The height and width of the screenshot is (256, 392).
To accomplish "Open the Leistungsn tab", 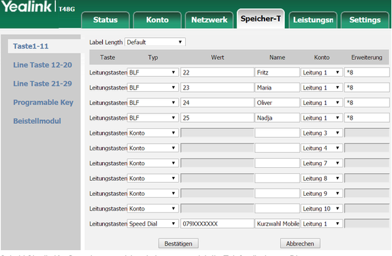I will click(313, 20).
